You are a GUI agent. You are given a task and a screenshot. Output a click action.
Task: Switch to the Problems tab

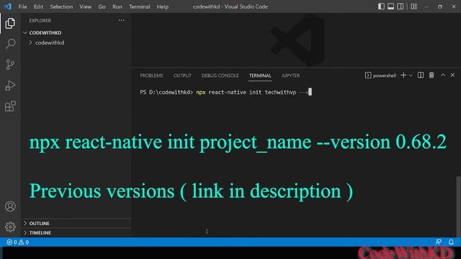[151, 76]
